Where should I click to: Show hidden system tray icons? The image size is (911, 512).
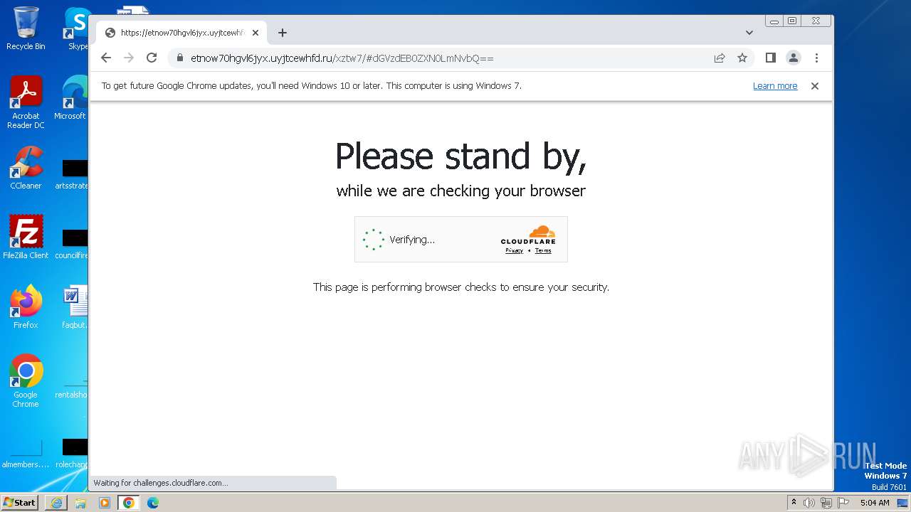[794, 503]
